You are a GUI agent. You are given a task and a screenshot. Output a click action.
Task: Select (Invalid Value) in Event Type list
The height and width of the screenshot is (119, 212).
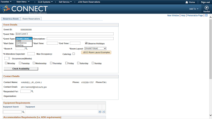24,39
